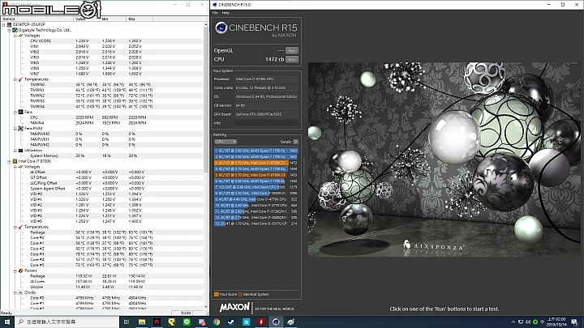Click the rendered AIXSPONZA scene image
Screen dimensions: 584x328
[x=444, y=160]
